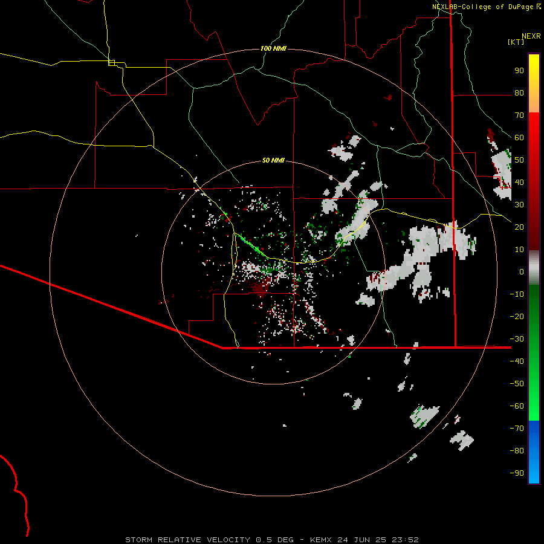Click the 70 value on velocity scale

pos(519,115)
